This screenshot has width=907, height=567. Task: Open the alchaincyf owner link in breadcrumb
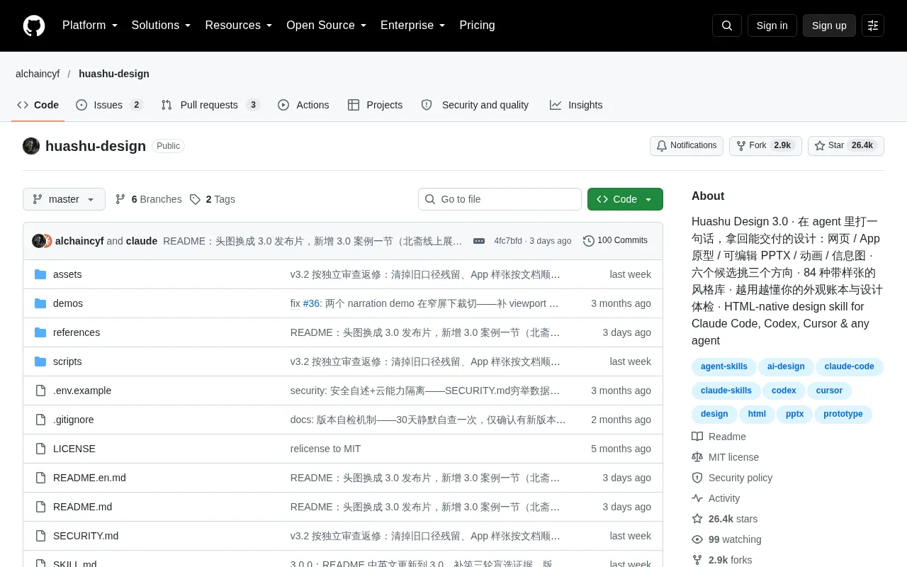(x=38, y=74)
